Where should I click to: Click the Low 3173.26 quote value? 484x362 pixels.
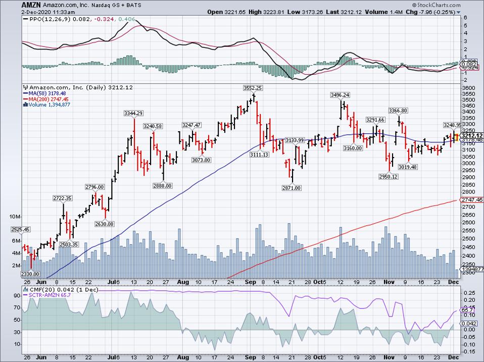(x=305, y=12)
